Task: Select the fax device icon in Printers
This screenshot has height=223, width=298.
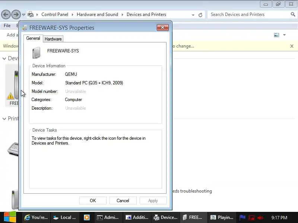Action: click(13, 149)
